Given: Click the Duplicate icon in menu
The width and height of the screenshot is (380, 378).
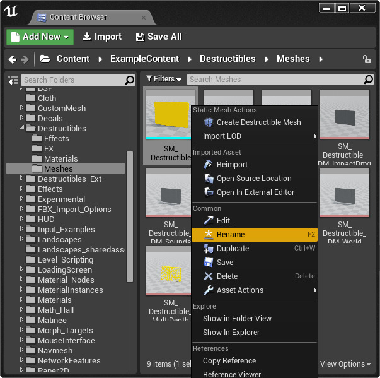Looking at the screenshot, I should [x=210, y=249].
